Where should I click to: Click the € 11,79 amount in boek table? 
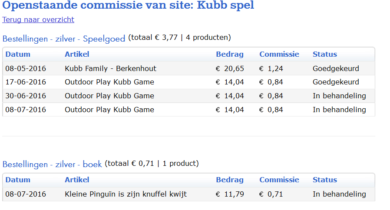(x=230, y=194)
